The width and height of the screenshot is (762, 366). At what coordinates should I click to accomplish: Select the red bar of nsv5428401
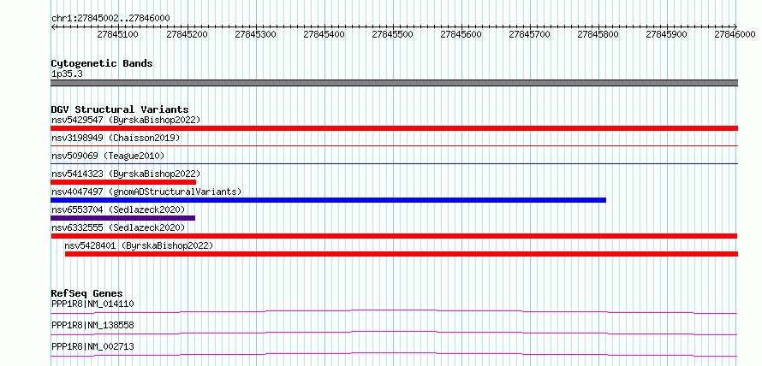click(402, 254)
